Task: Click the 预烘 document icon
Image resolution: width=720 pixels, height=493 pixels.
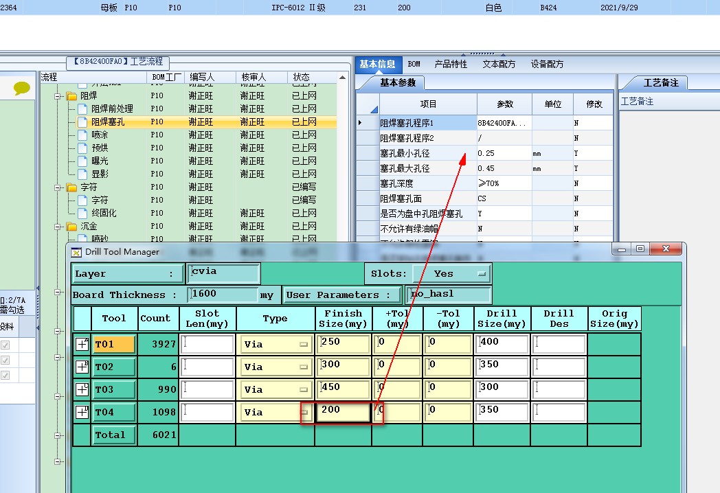Action: pyautogui.click(x=82, y=148)
